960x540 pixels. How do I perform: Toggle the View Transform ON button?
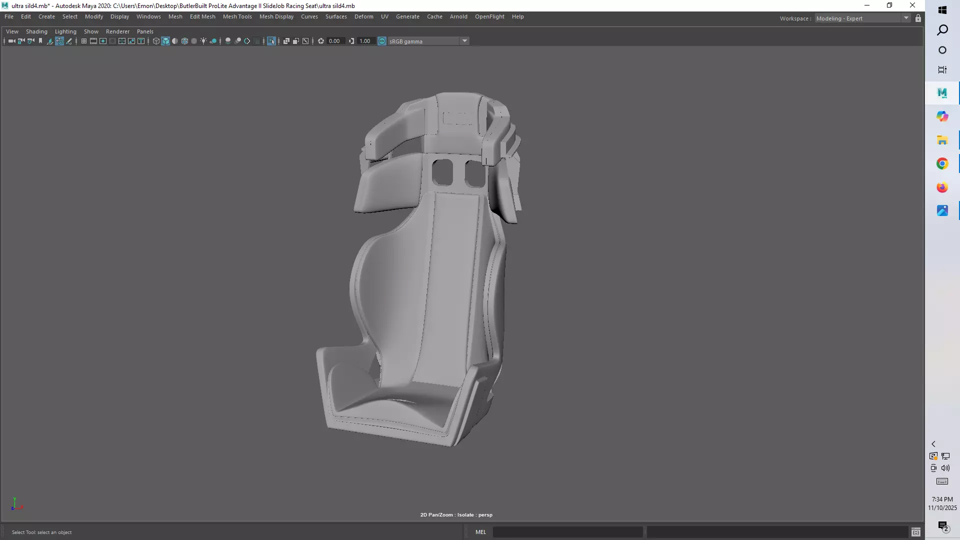tap(382, 41)
